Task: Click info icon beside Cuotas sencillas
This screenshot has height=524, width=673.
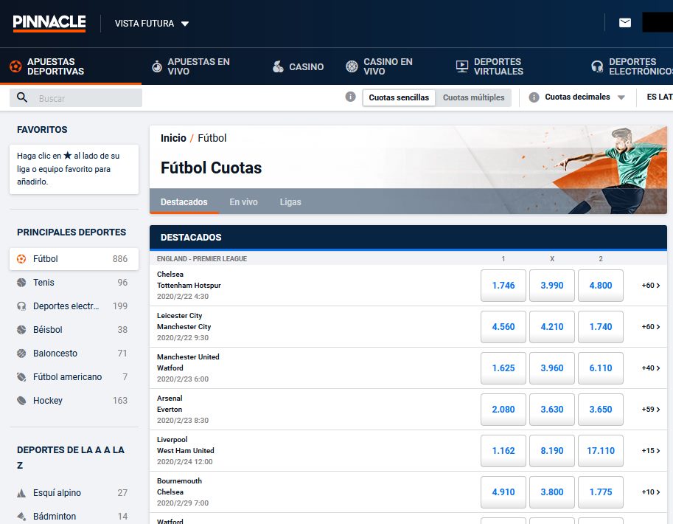Action: (350, 97)
